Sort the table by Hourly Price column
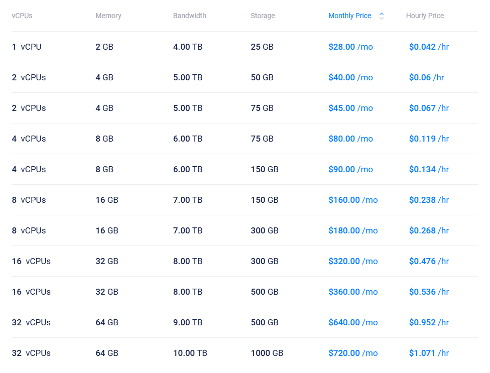 [x=425, y=16]
